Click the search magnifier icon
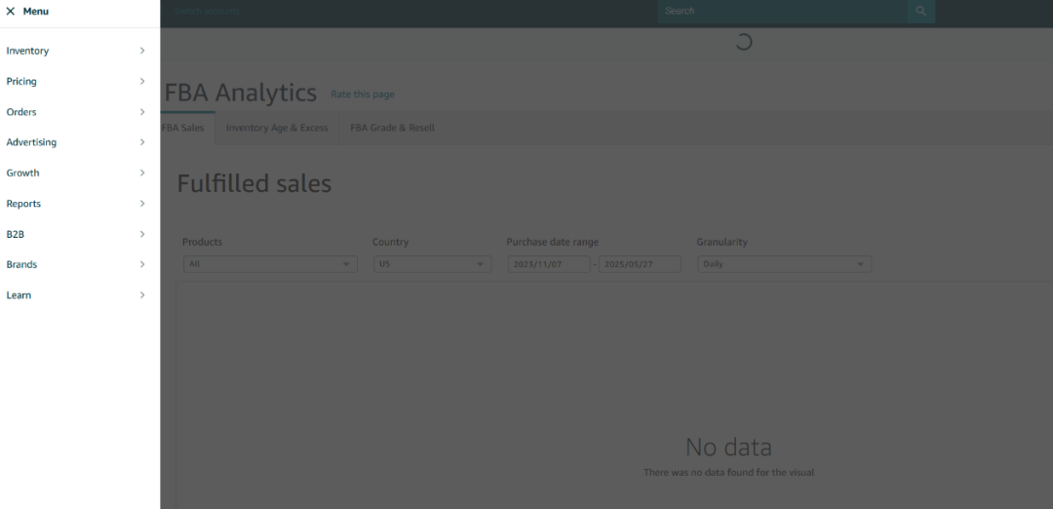Image resolution: width=1053 pixels, height=509 pixels. coord(920,12)
